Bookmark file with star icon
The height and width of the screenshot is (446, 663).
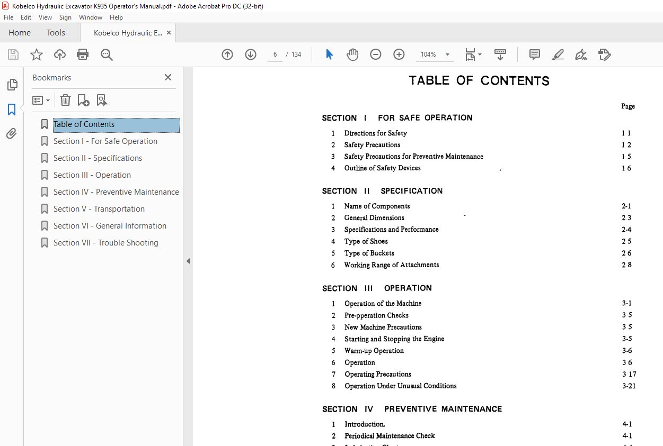(37, 54)
